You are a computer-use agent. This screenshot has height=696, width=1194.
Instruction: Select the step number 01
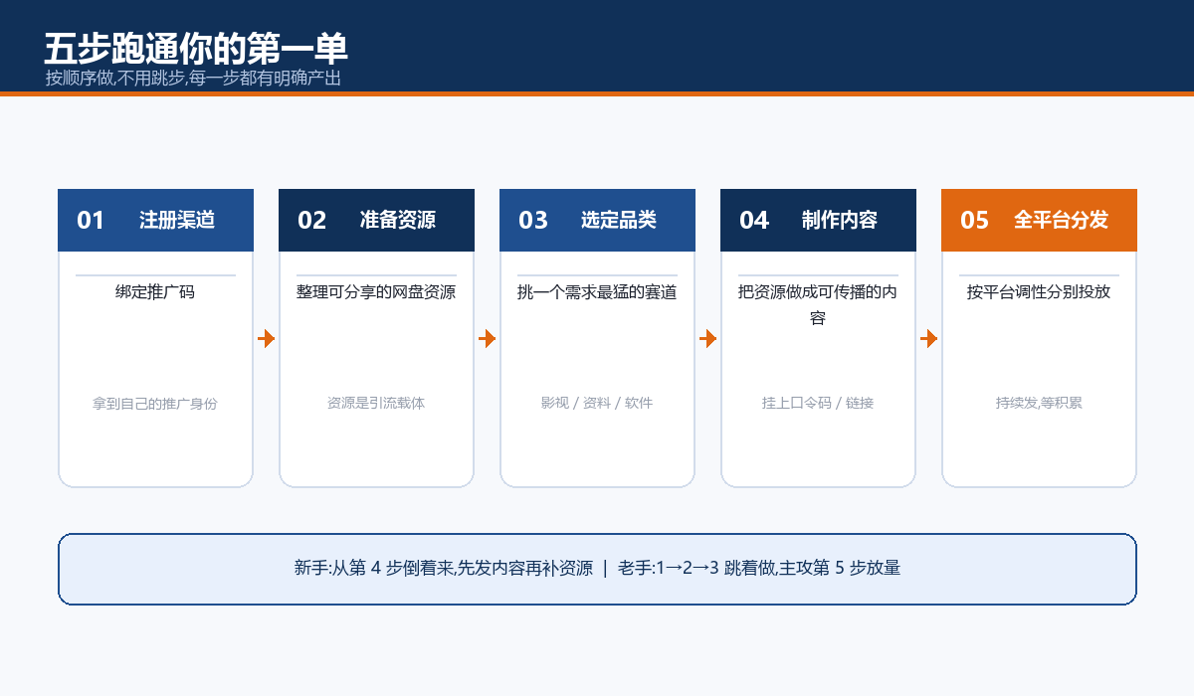(x=91, y=221)
